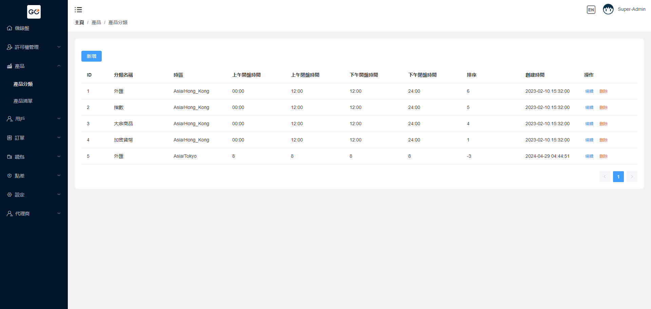This screenshot has height=309, width=651.
Task: Edit the row with ID 3
Action: 589,124
